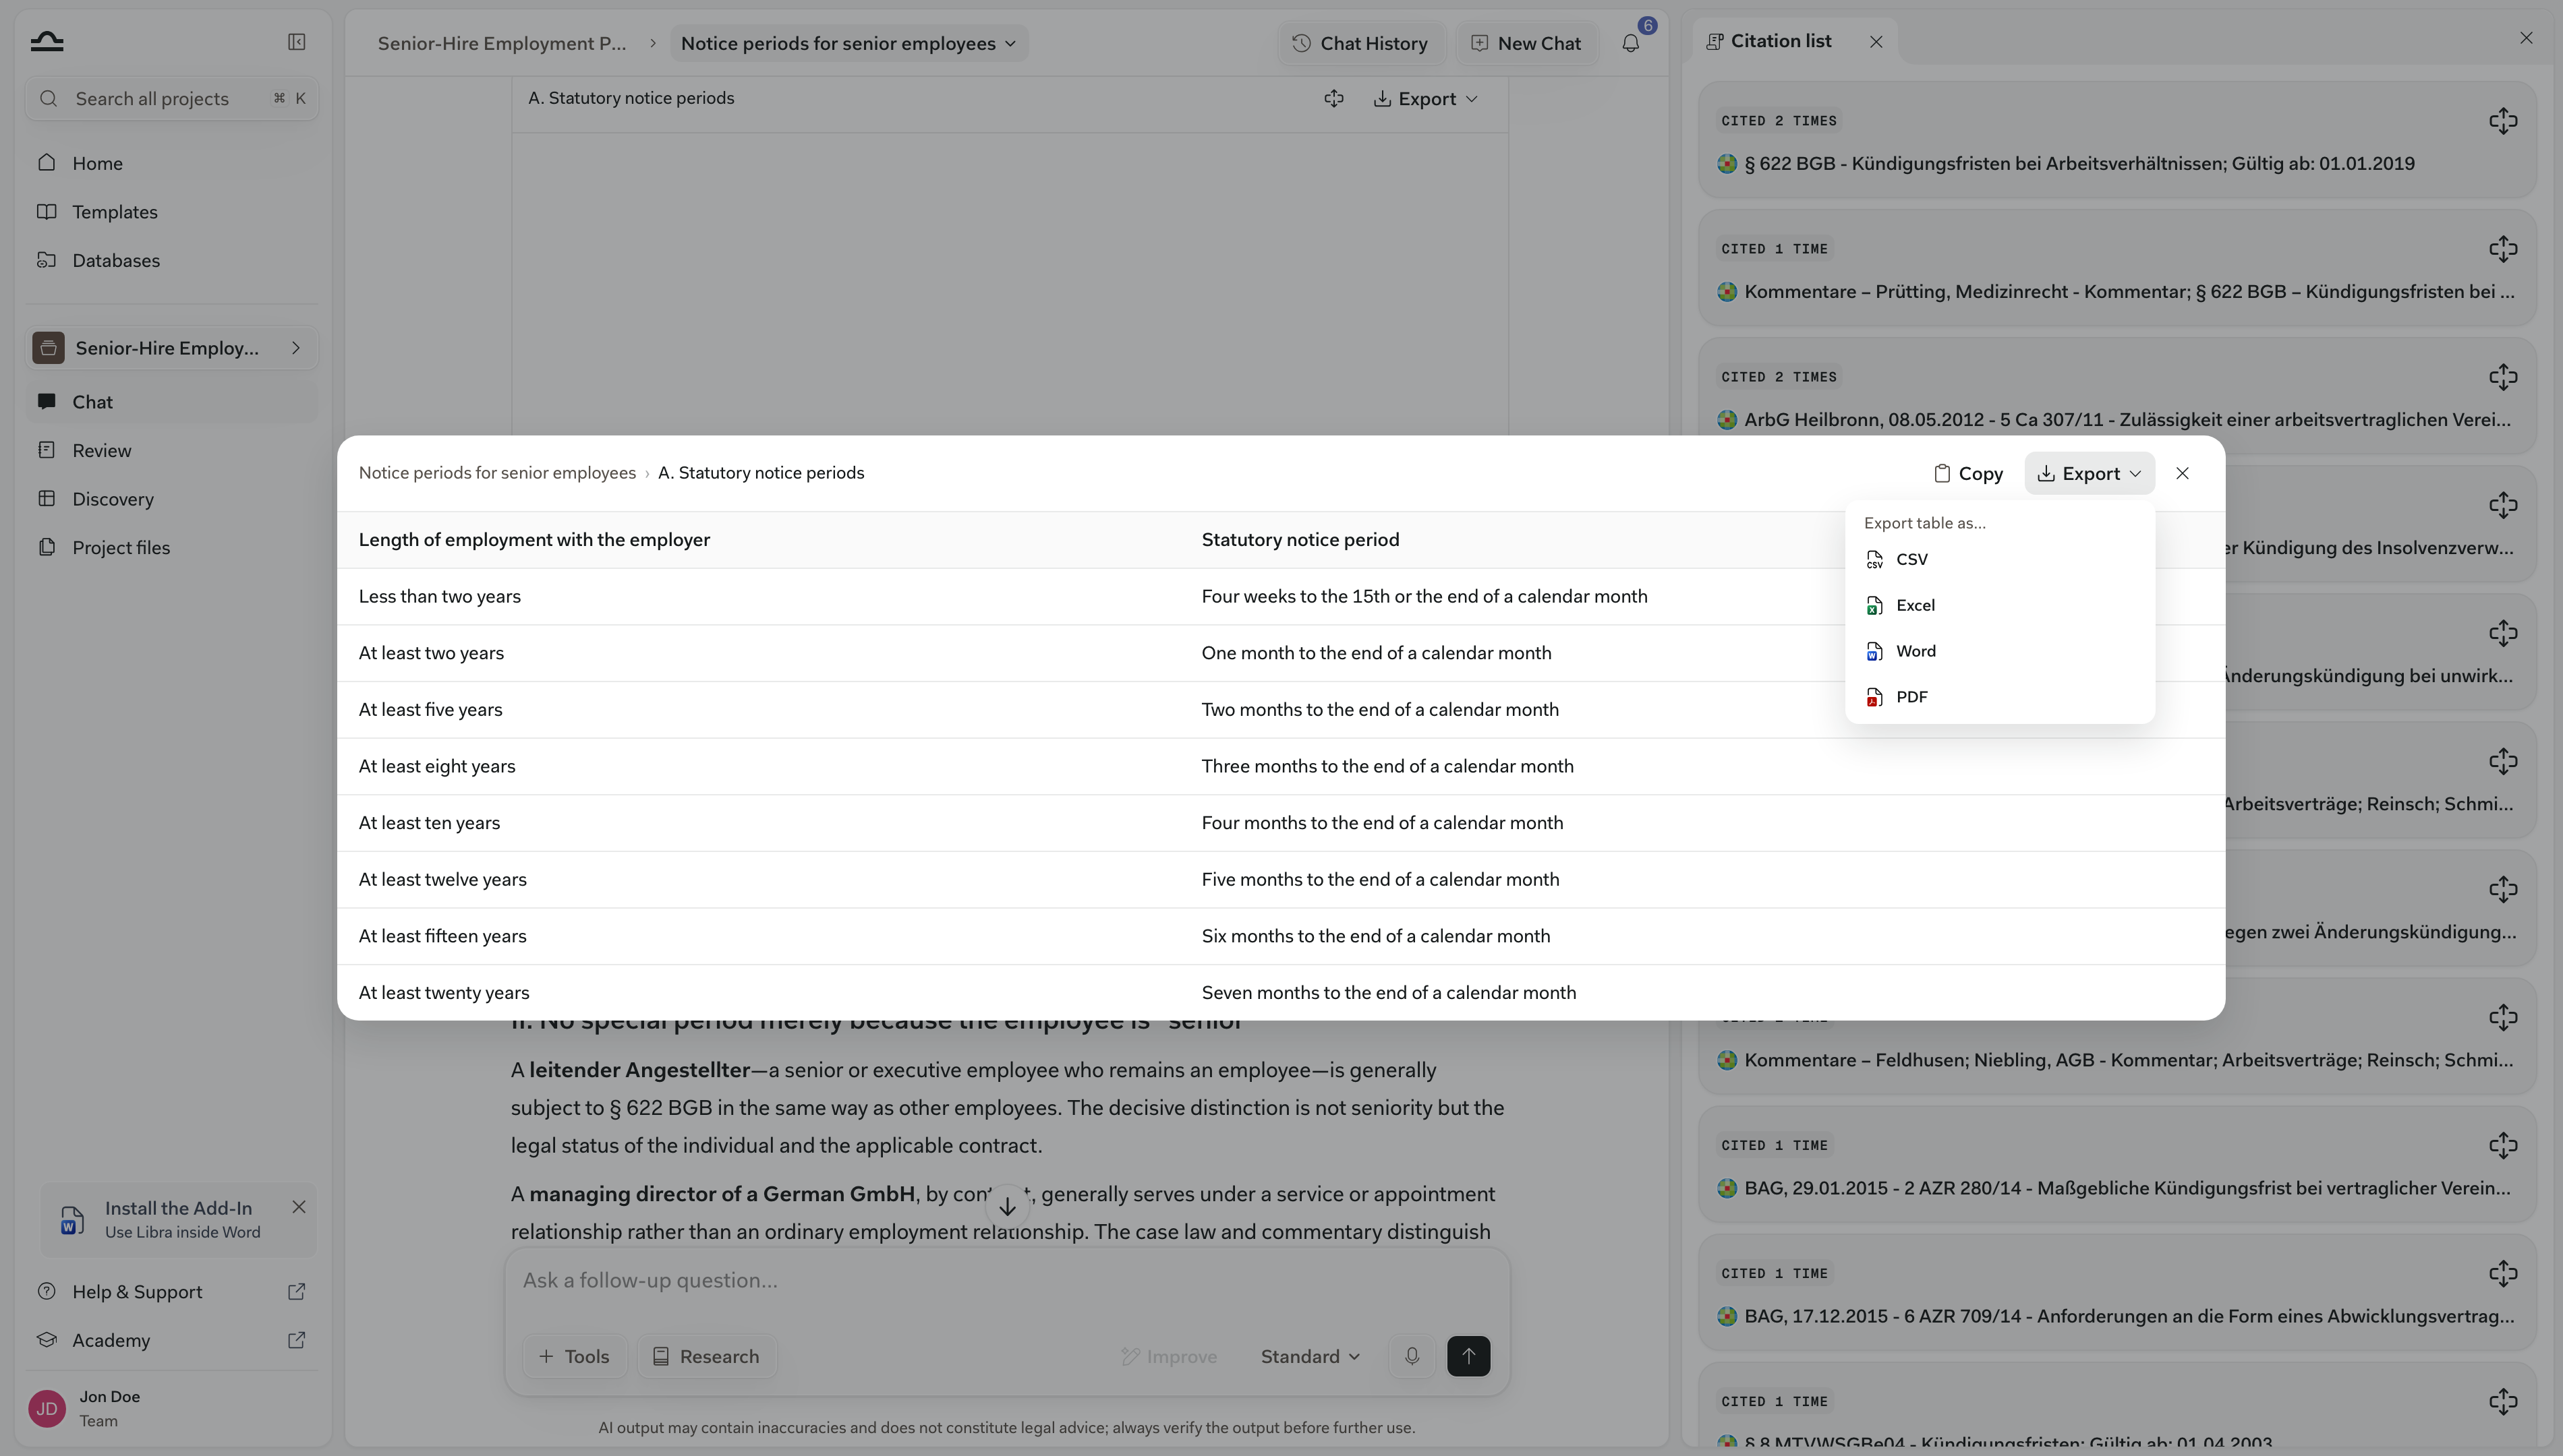Export table as CSV

(1998, 559)
